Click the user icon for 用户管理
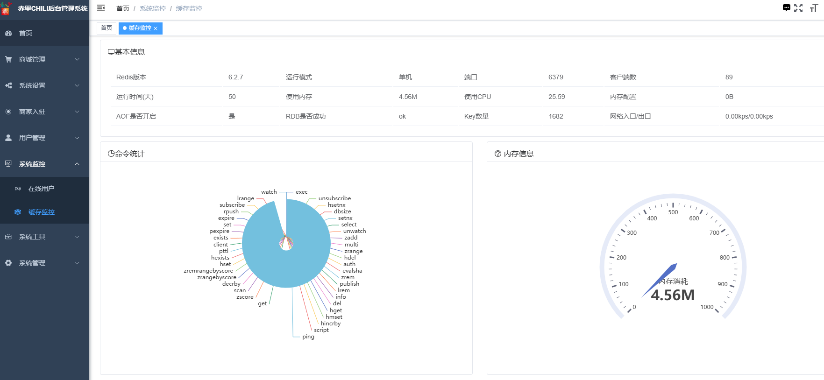824x380 pixels. tap(8, 138)
